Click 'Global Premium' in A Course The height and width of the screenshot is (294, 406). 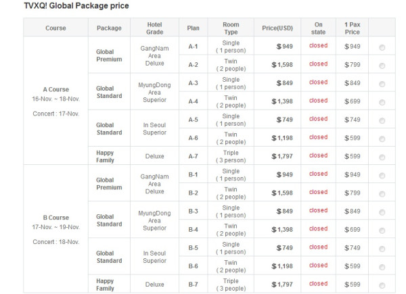tap(109, 55)
